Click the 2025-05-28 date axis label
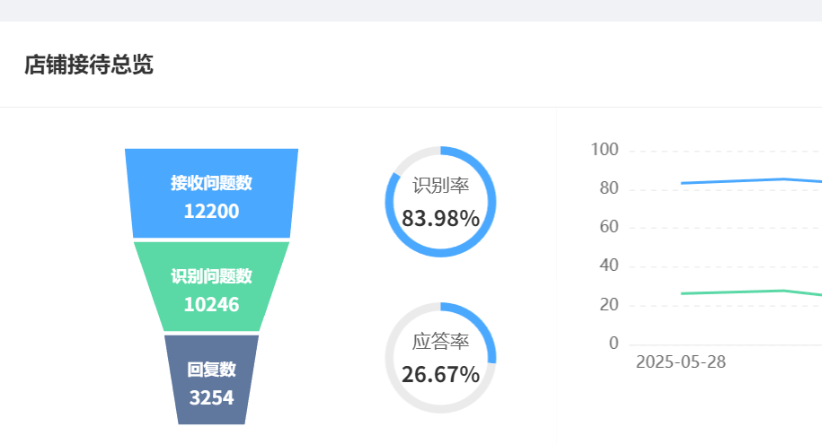 (680, 361)
